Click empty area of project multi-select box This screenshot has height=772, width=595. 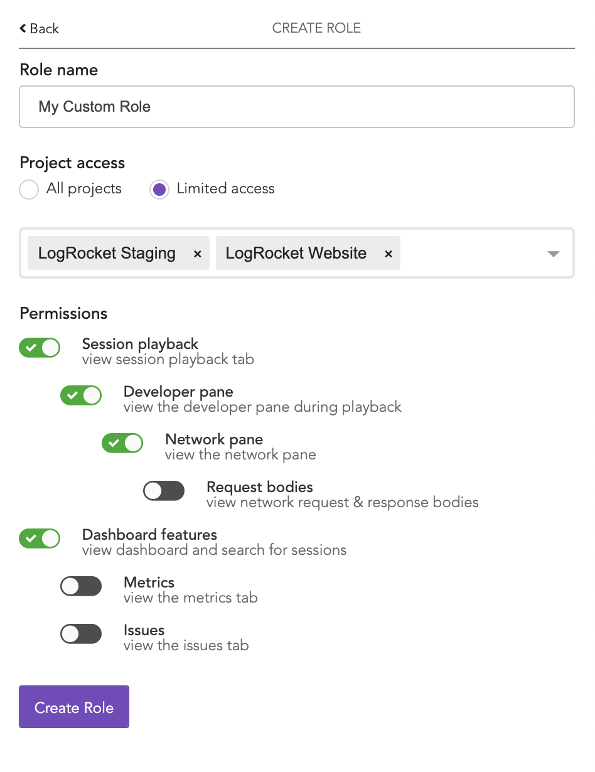471,254
